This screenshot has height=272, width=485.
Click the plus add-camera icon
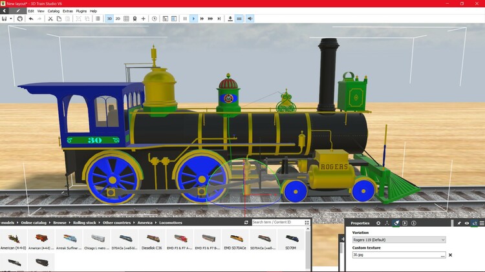[x=143, y=19]
